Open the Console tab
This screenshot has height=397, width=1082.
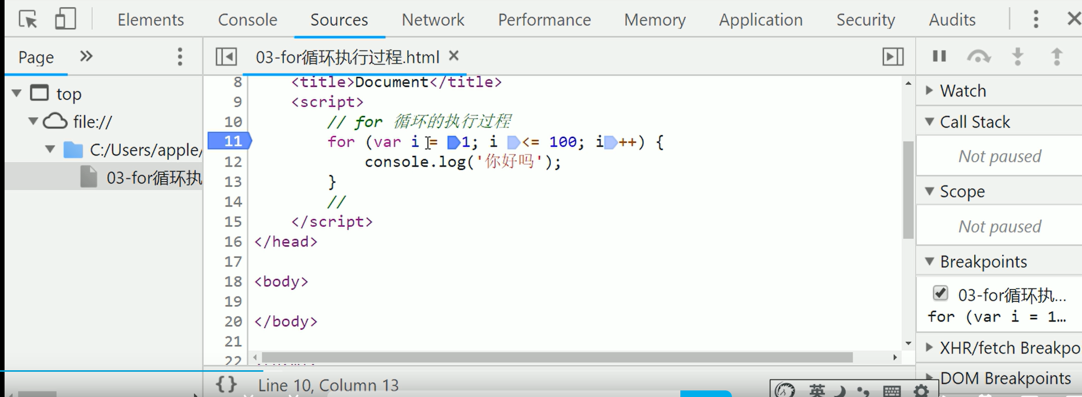pos(247,20)
